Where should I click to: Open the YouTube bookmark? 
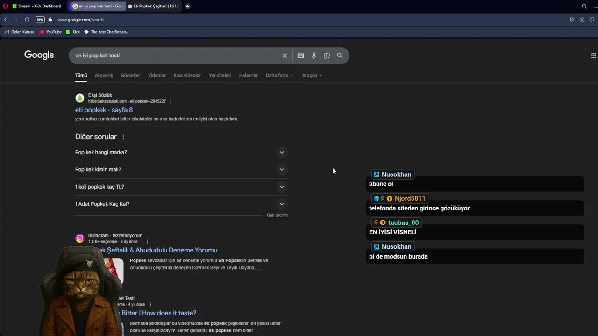click(50, 32)
